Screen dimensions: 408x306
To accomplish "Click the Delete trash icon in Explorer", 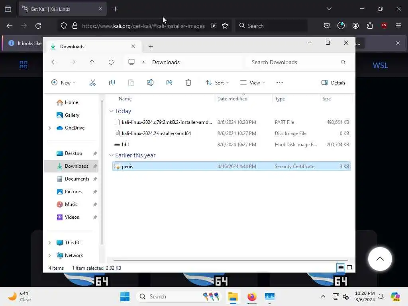I will coord(188,83).
